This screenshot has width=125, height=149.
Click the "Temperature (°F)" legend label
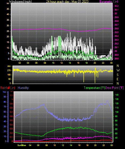tap(94, 88)
